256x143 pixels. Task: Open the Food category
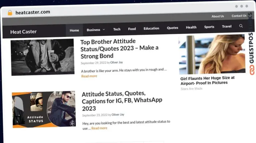[132, 29]
